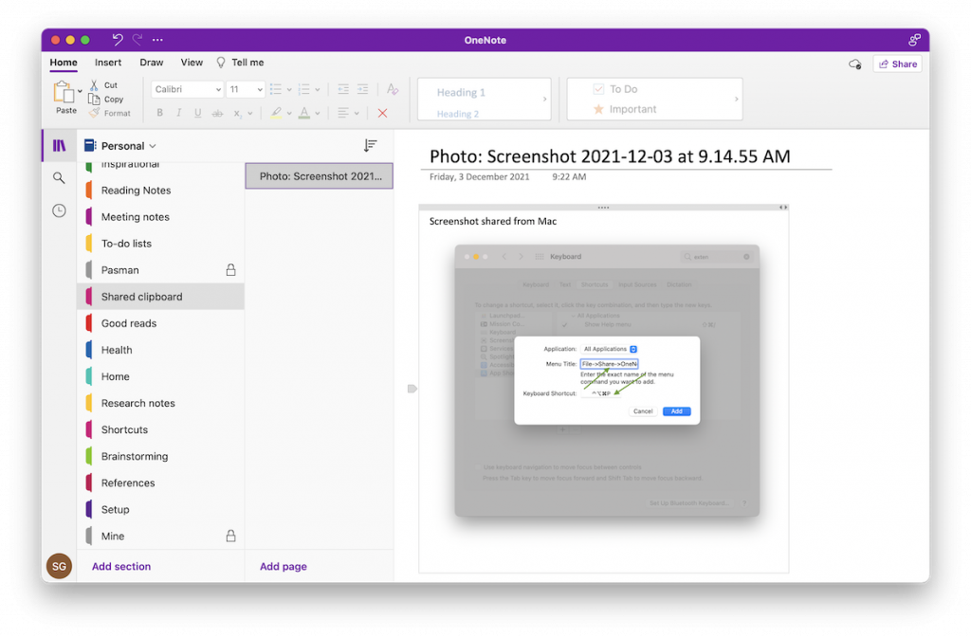Apply the green font color
This screenshot has width=971, height=637.
coord(304,113)
